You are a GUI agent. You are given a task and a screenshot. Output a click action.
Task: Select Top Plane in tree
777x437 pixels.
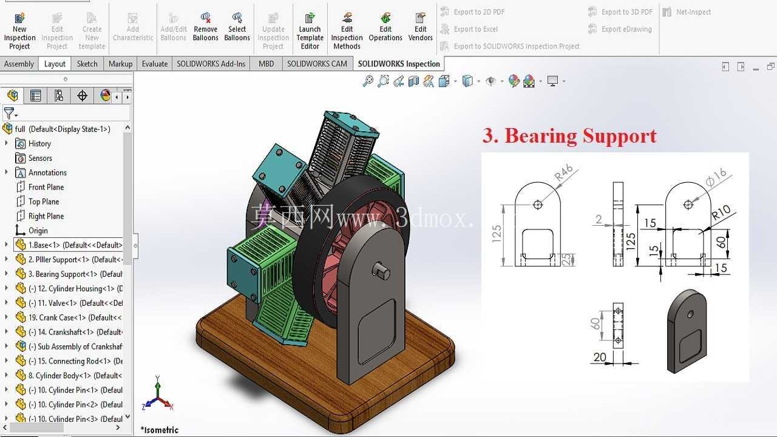(x=44, y=202)
